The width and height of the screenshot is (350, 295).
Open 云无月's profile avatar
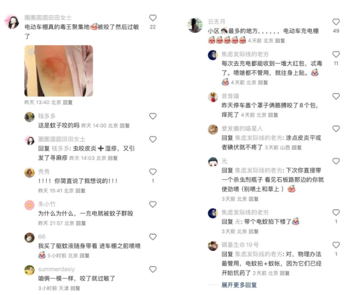195,25
